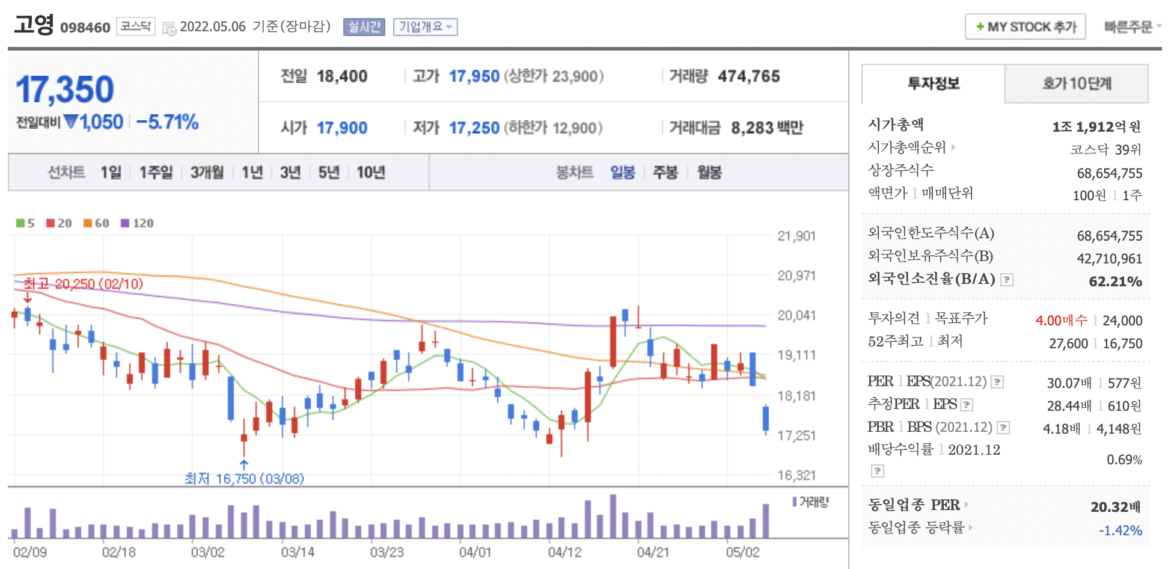
Task: Click the calendar icon beside the 2022.05.06 date
Action: coord(170,28)
